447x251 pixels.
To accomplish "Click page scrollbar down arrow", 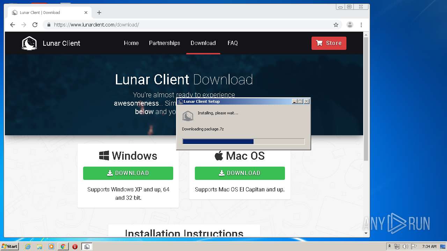I will [366, 233].
